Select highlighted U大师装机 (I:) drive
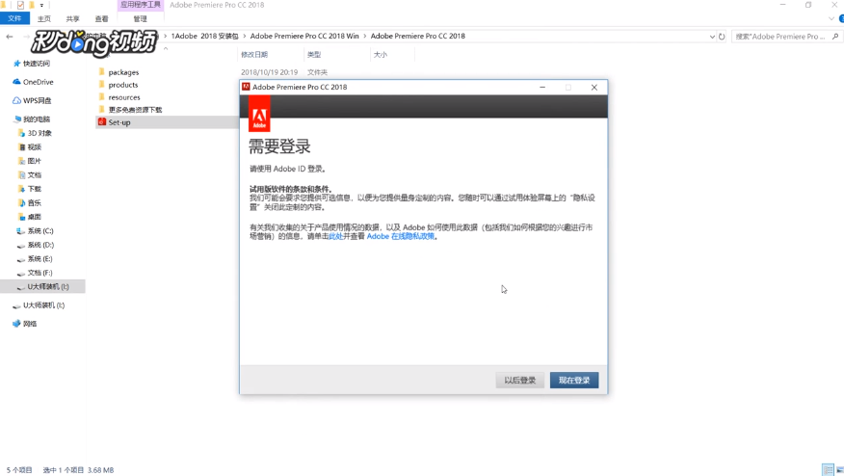The height and width of the screenshot is (476, 844). click(42, 286)
